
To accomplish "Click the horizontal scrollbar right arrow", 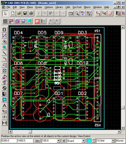I will (x=119, y=132).
